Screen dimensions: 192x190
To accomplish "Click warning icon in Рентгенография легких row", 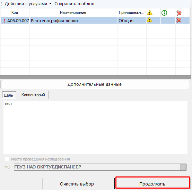I will coord(149,20).
